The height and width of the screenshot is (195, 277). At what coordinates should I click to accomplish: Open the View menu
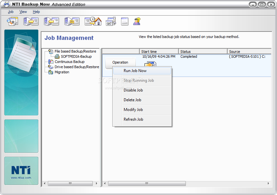[23, 12]
